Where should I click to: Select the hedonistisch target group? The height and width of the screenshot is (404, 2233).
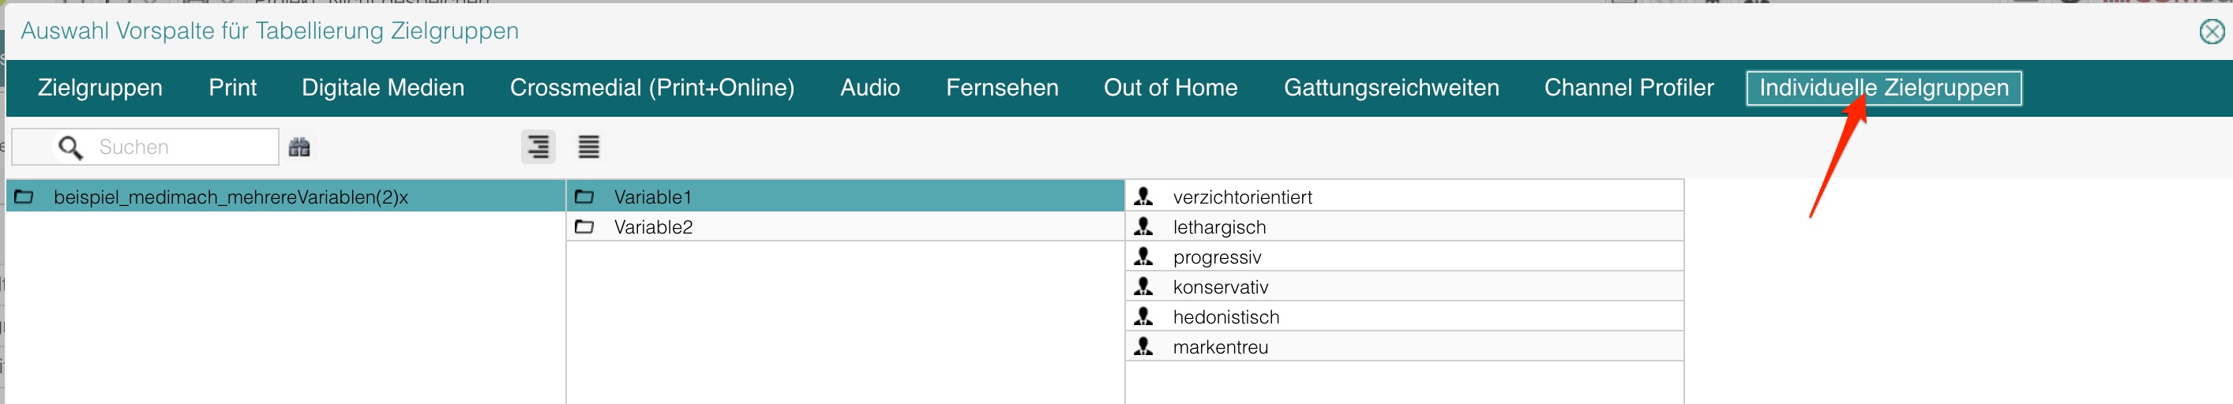pos(1225,317)
